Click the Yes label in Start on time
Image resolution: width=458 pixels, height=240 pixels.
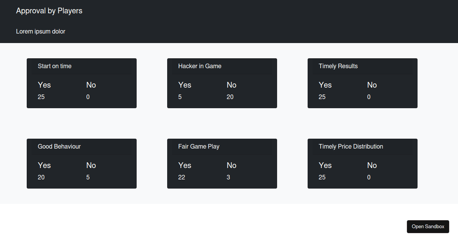click(x=44, y=85)
